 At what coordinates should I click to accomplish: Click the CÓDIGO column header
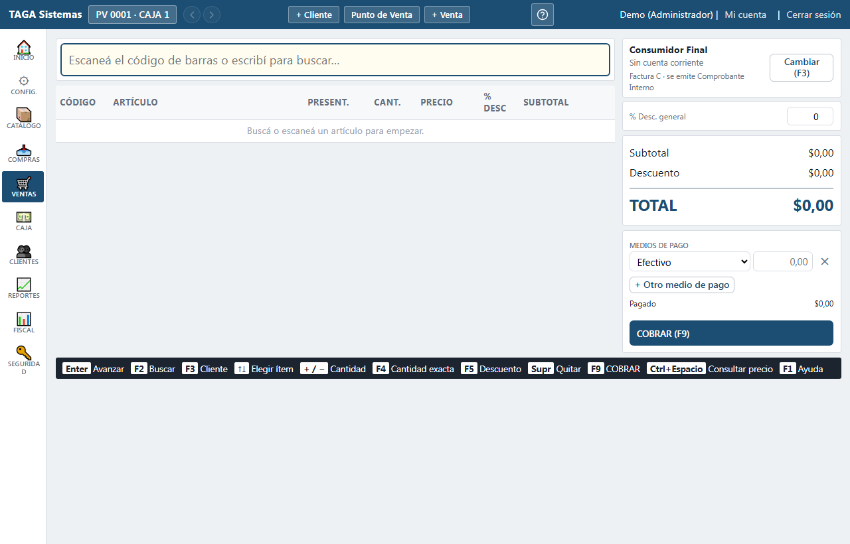(78, 102)
